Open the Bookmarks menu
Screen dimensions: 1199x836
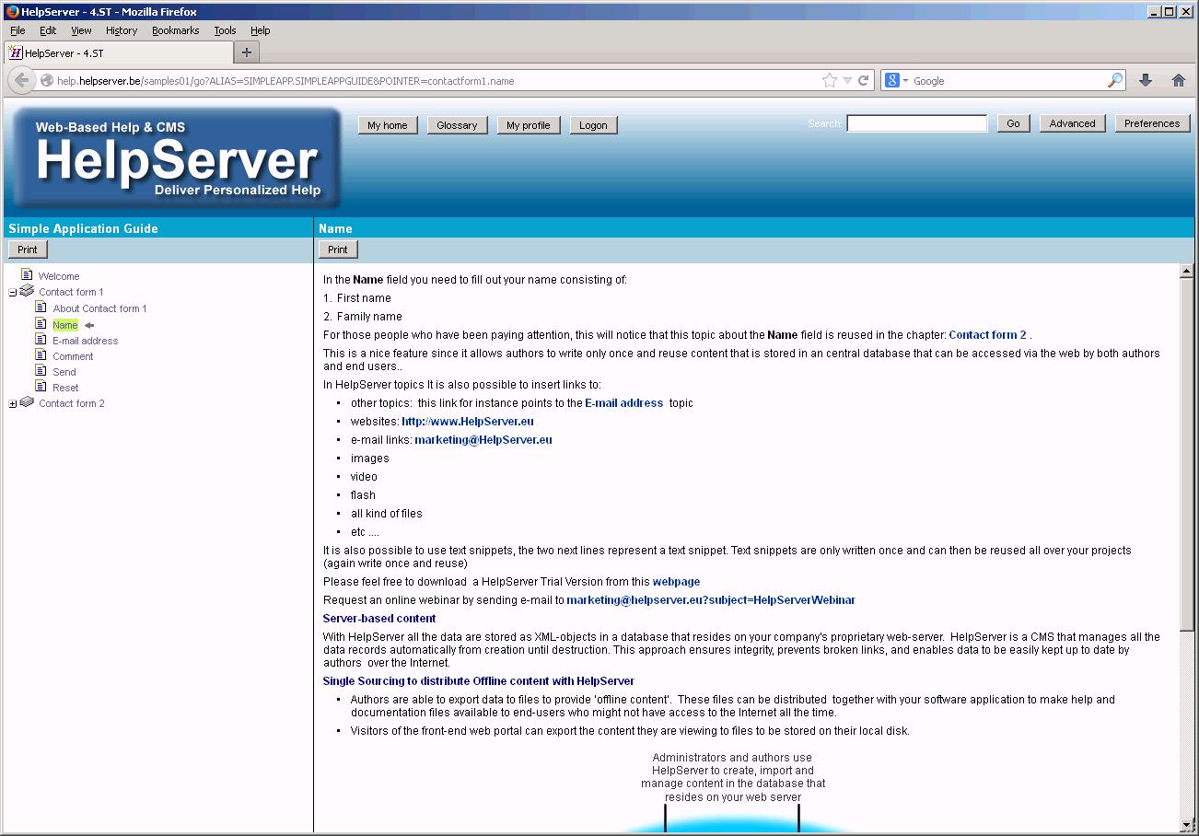(175, 29)
